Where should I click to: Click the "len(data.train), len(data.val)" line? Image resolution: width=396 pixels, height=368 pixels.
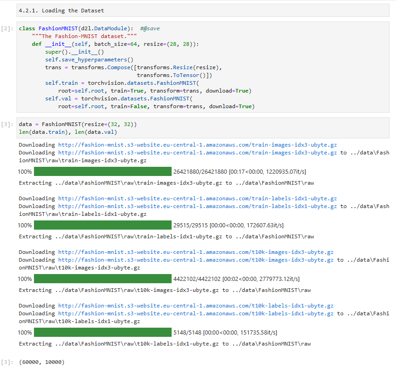click(68, 132)
